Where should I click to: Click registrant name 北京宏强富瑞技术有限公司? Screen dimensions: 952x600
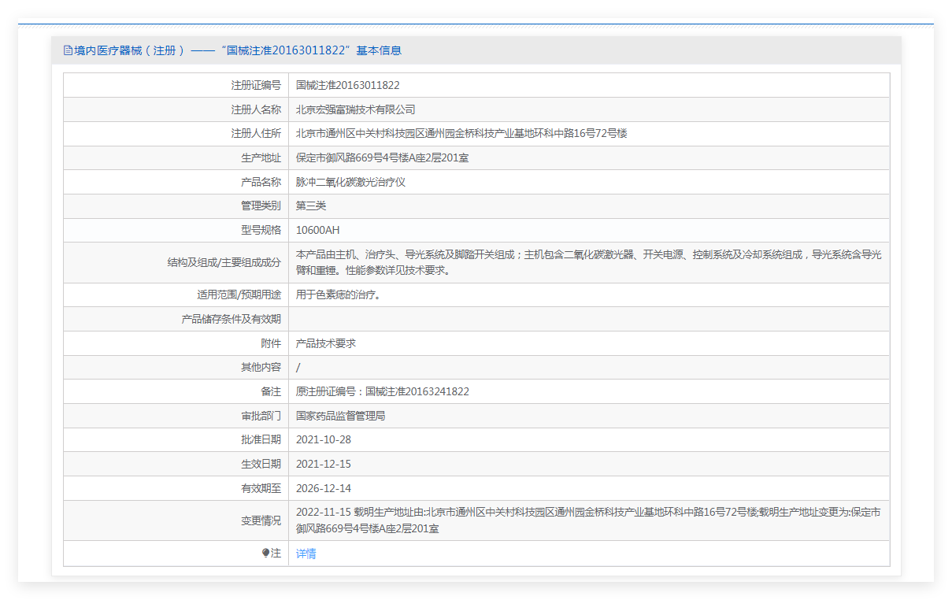356,109
